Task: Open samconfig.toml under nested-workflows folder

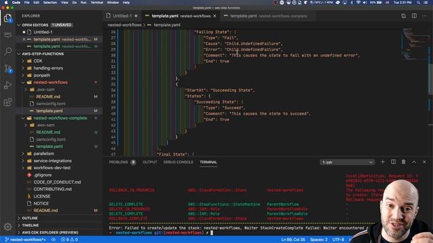Action: [51, 103]
